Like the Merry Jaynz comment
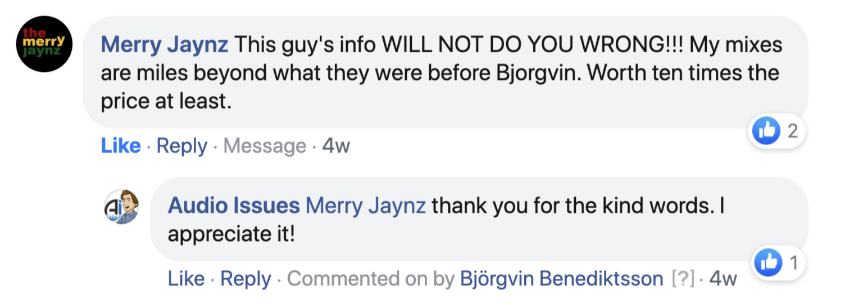Screen dimensions: 863x305 121,146
